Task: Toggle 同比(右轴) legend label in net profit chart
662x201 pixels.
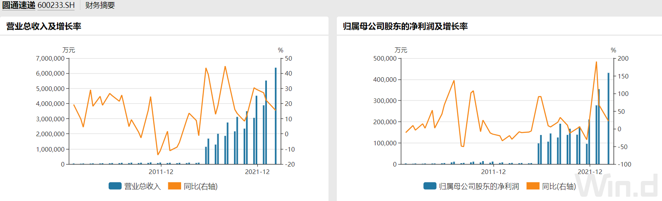Action: click(x=559, y=186)
